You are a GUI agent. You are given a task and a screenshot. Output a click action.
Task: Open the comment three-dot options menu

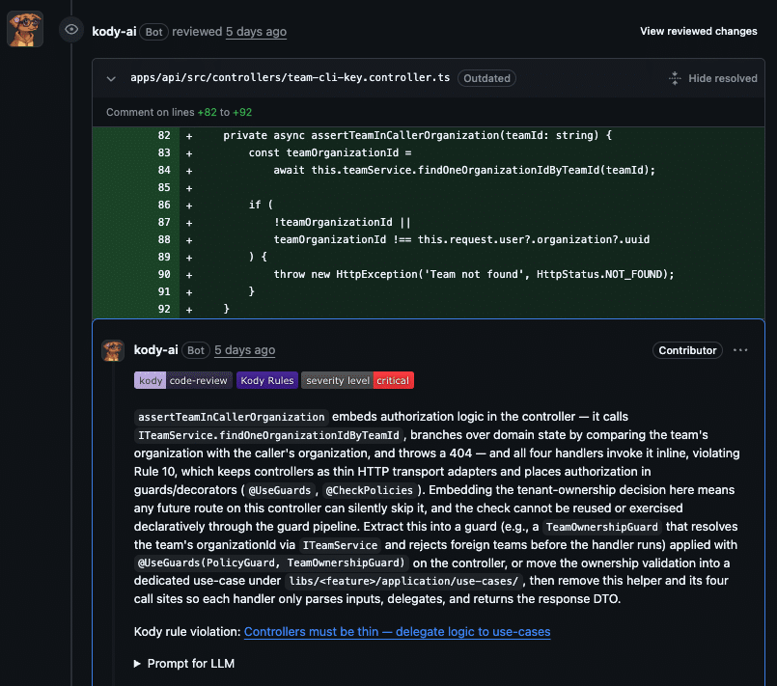coord(740,350)
